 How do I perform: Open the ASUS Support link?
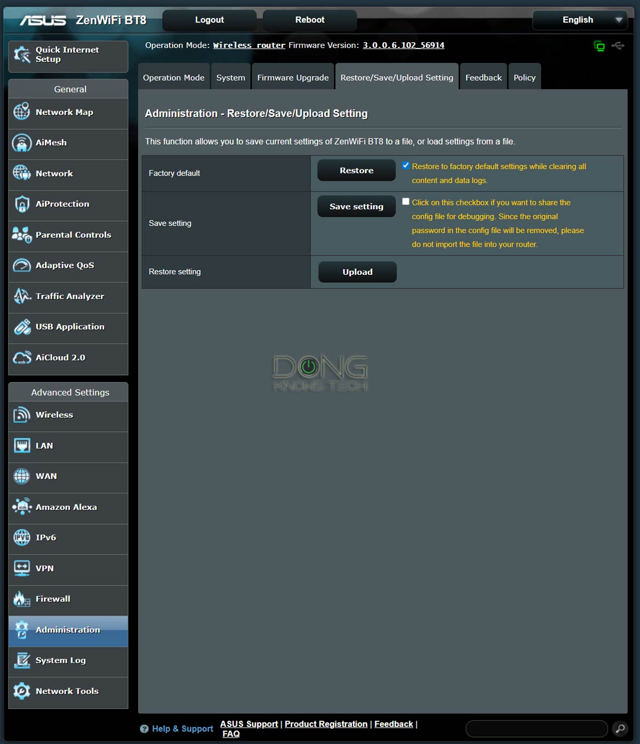click(x=249, y=724)
